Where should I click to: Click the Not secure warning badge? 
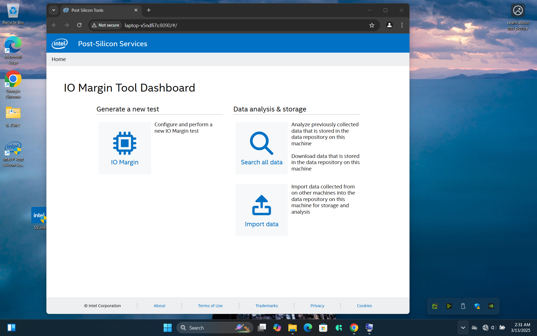click(x=106, y=25)
